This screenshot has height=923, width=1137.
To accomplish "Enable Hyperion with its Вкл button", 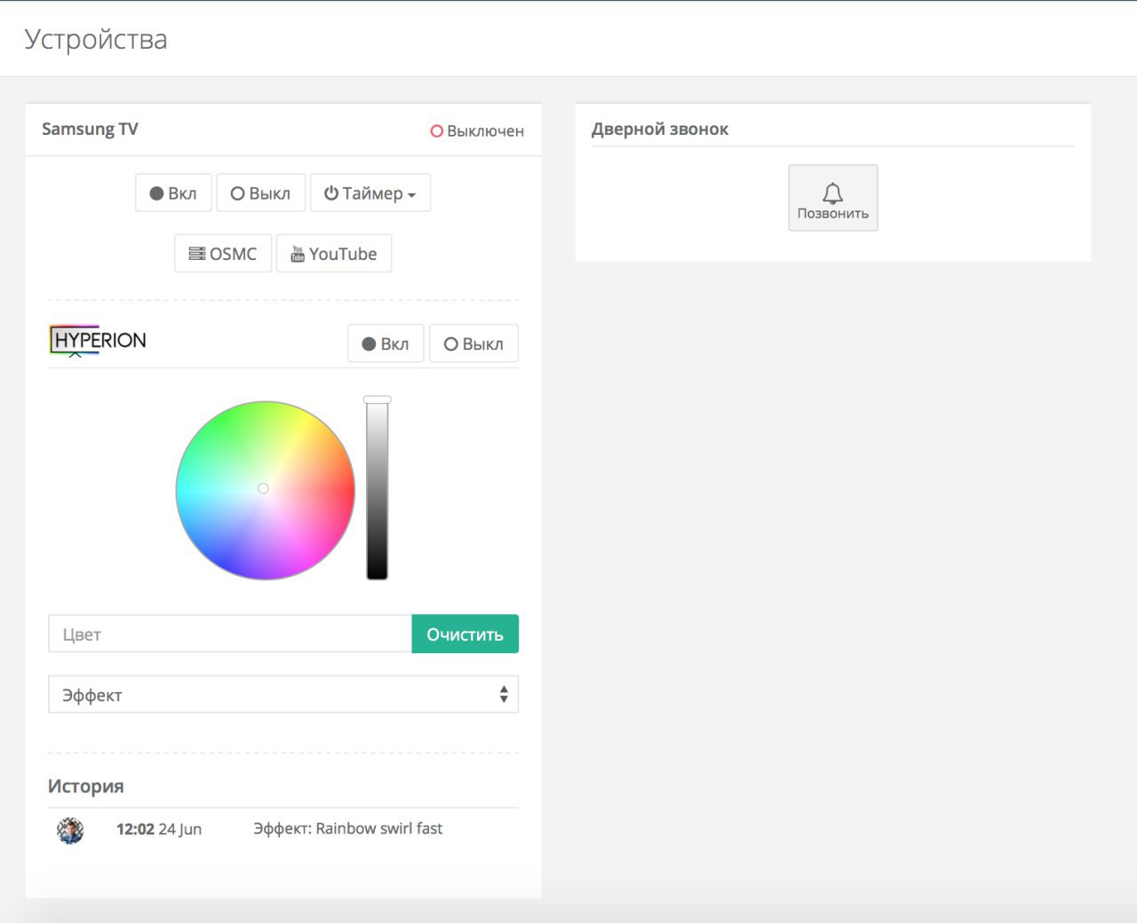I will click(386, 343).
